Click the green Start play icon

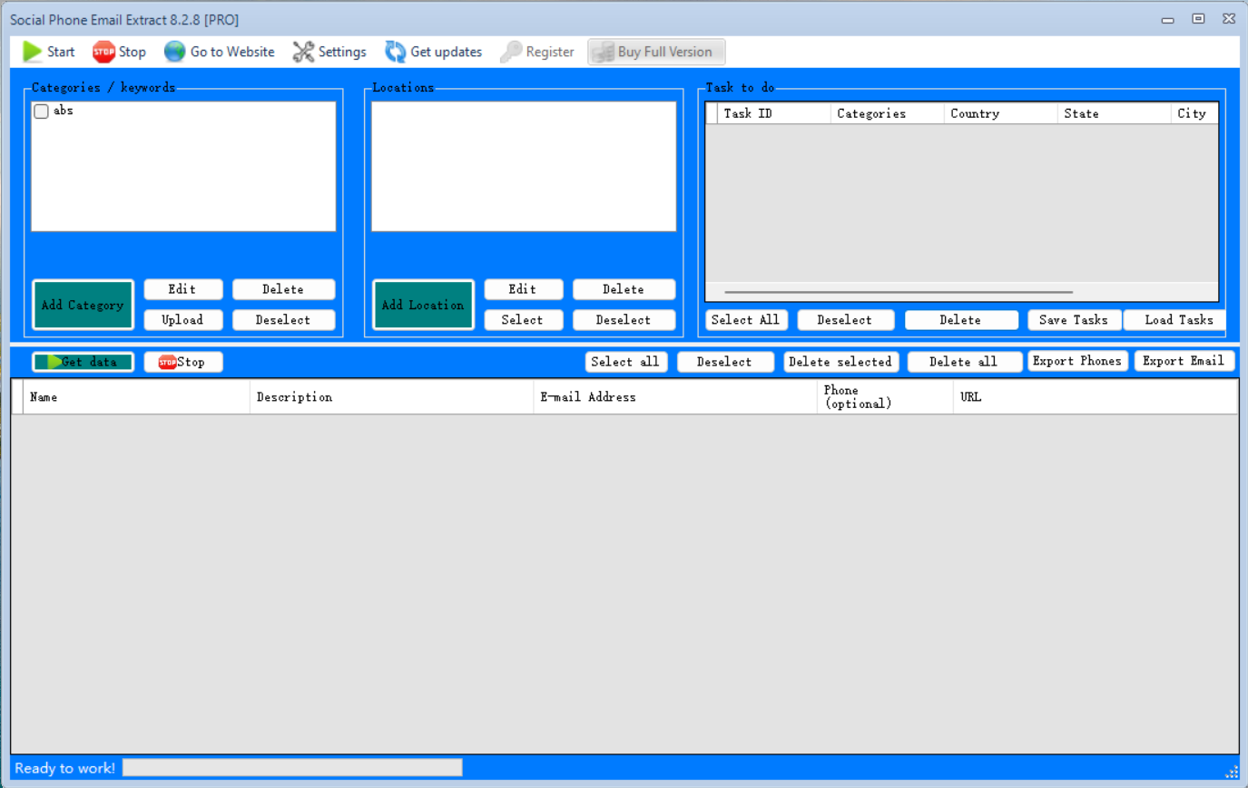pos(33,52)
